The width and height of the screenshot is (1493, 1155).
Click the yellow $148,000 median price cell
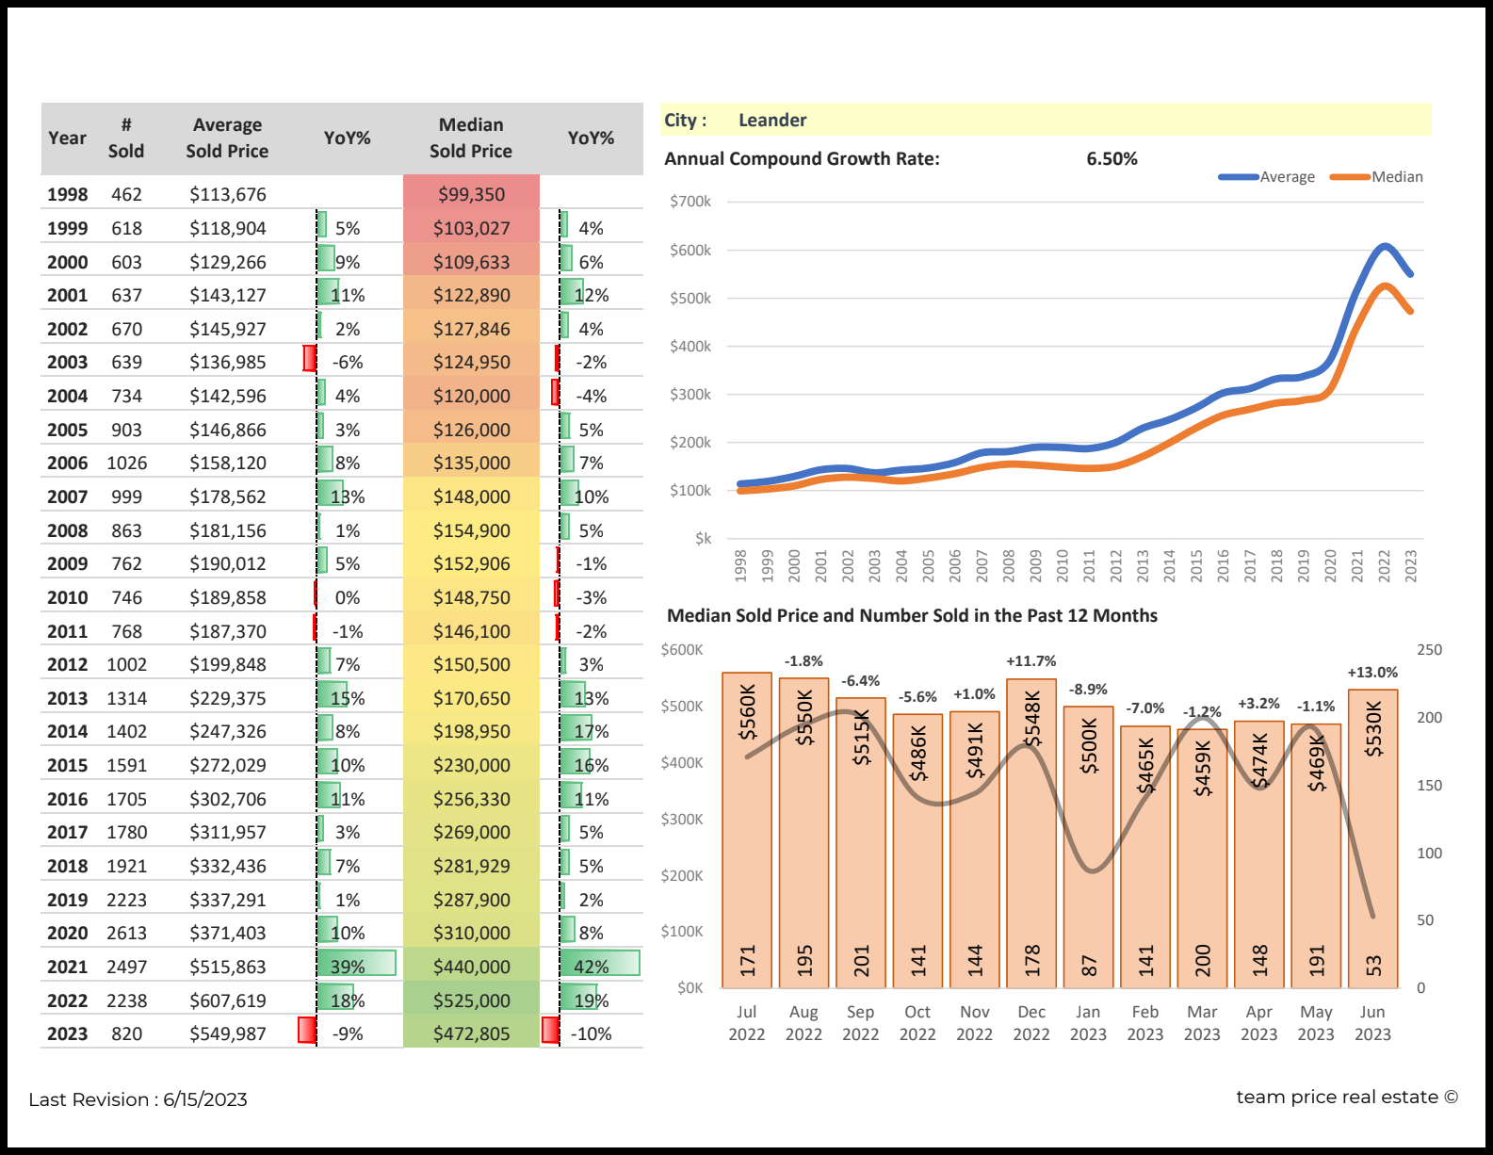coord(471,496)
